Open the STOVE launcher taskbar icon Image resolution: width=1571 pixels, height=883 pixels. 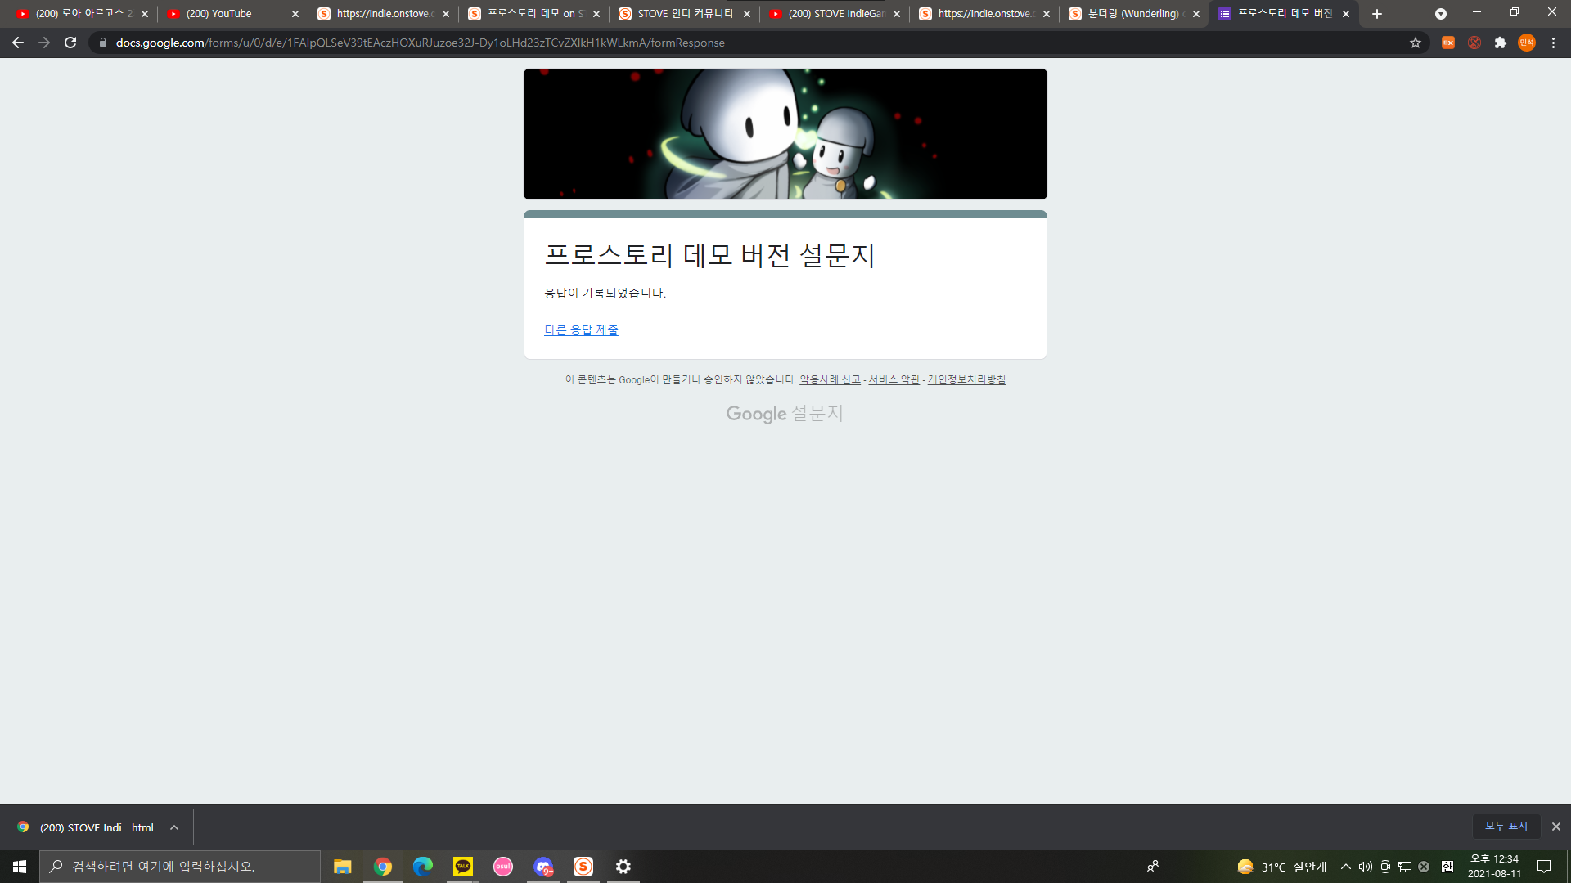pos(583,867)
